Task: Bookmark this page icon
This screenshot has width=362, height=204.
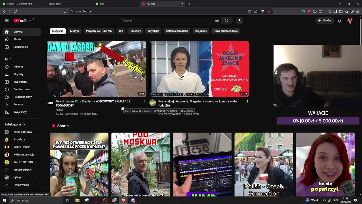Action: pos(65,11)
